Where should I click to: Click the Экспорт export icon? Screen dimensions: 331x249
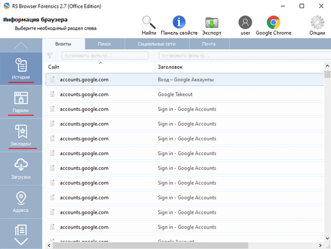212,25
